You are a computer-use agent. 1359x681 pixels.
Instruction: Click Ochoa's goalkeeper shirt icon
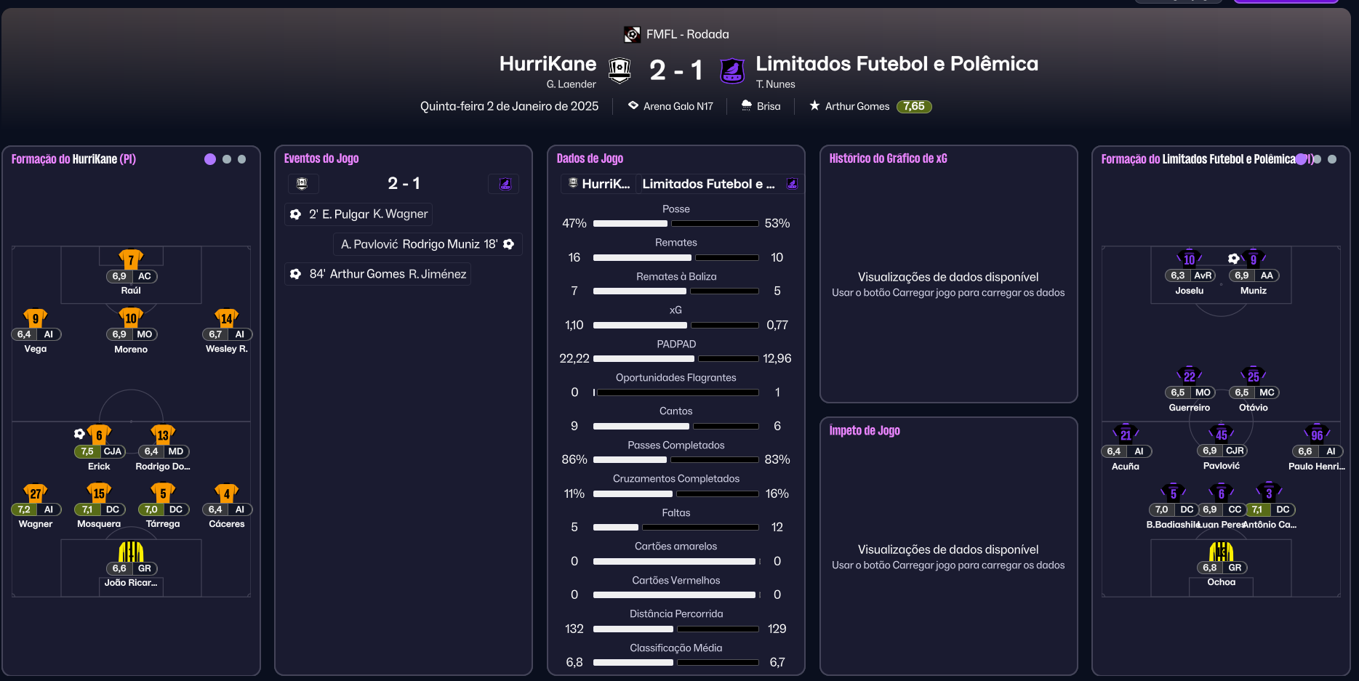tap(1221, 552)
